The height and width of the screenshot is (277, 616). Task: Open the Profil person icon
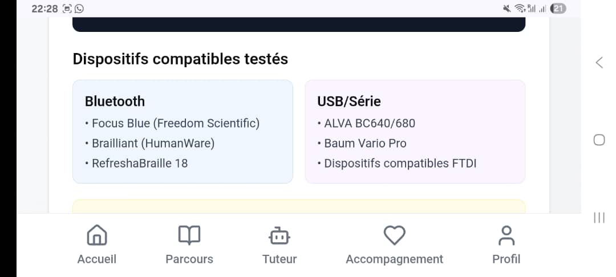click(x=506, y=235)
